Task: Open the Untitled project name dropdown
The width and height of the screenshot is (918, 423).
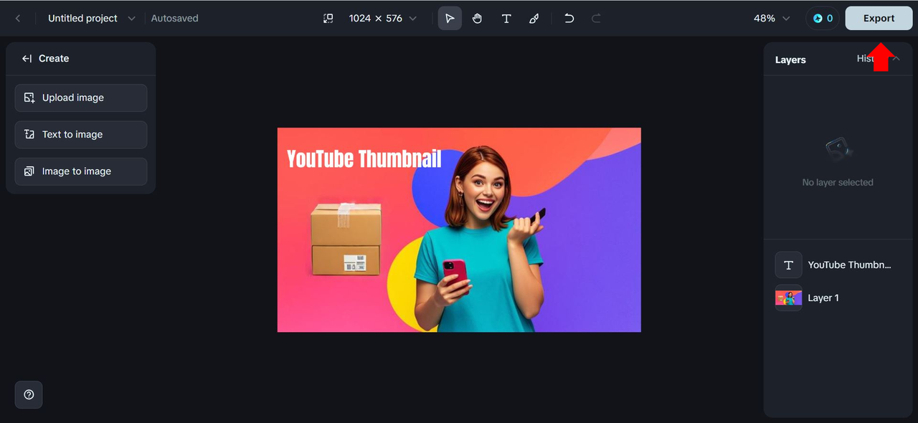Action: [x=91, y=19]
